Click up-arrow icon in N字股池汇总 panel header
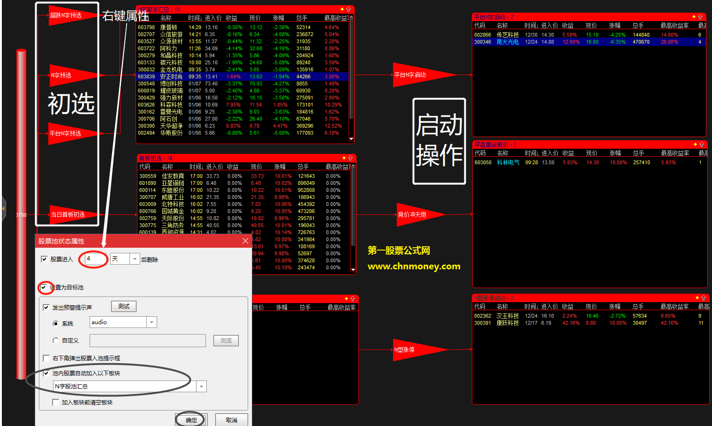The image size is (712, 426). [x=348, y=9]
